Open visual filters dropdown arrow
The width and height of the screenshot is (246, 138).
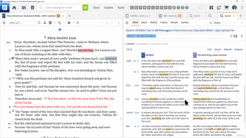click(54, 23)
